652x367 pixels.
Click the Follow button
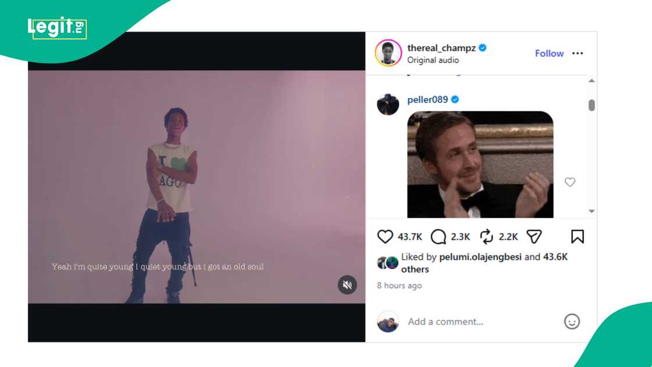click(x=549, y=53)
